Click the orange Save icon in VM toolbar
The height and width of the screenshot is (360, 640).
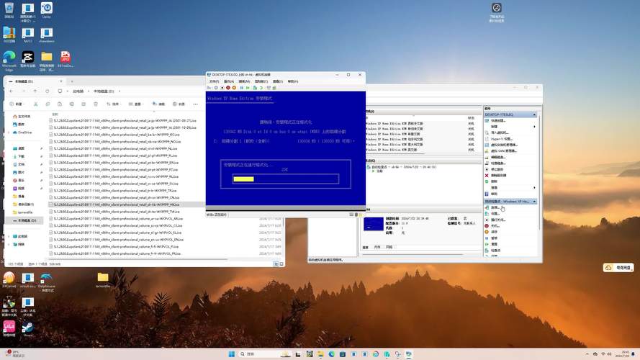pos(234,88)
